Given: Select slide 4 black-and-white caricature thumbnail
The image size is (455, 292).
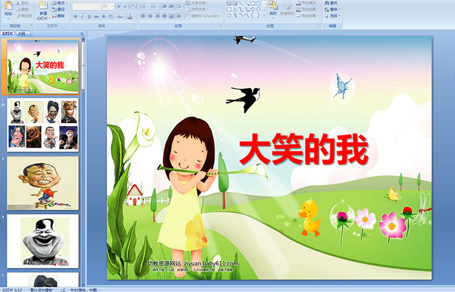Looking at the screenshot, I should 43,241.
